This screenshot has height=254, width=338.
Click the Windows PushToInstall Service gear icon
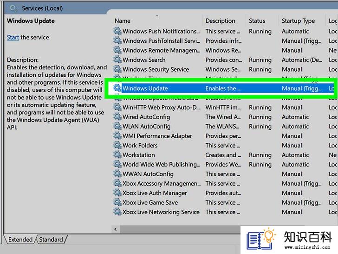coord(117,40)
